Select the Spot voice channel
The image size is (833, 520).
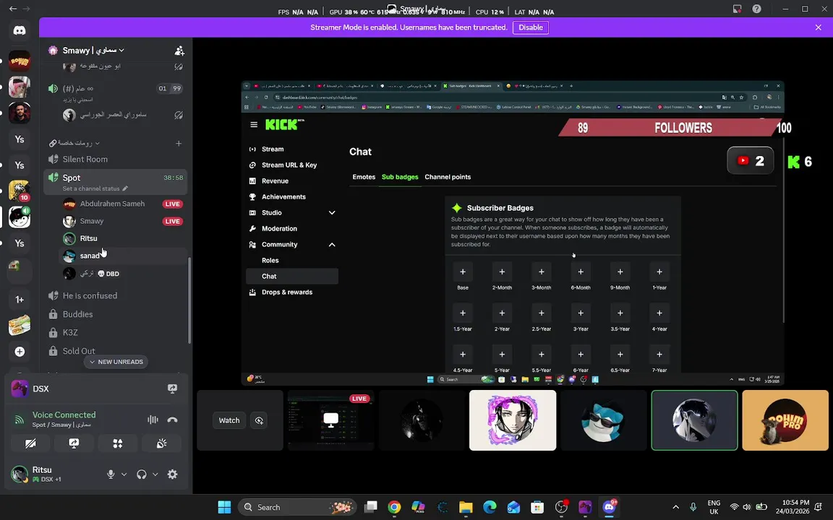115,182
